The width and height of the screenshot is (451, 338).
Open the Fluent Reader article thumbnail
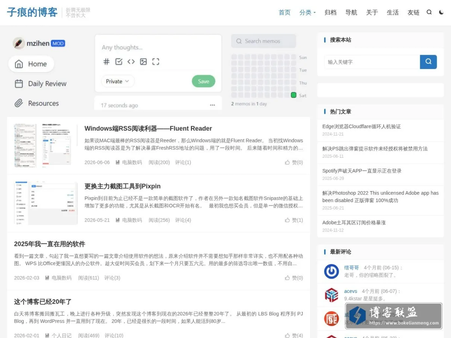45,145
